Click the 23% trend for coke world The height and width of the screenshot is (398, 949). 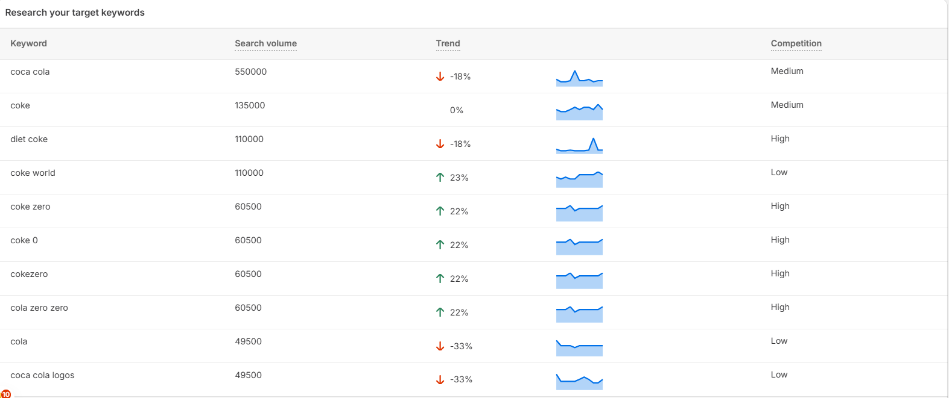pos(459,178)
